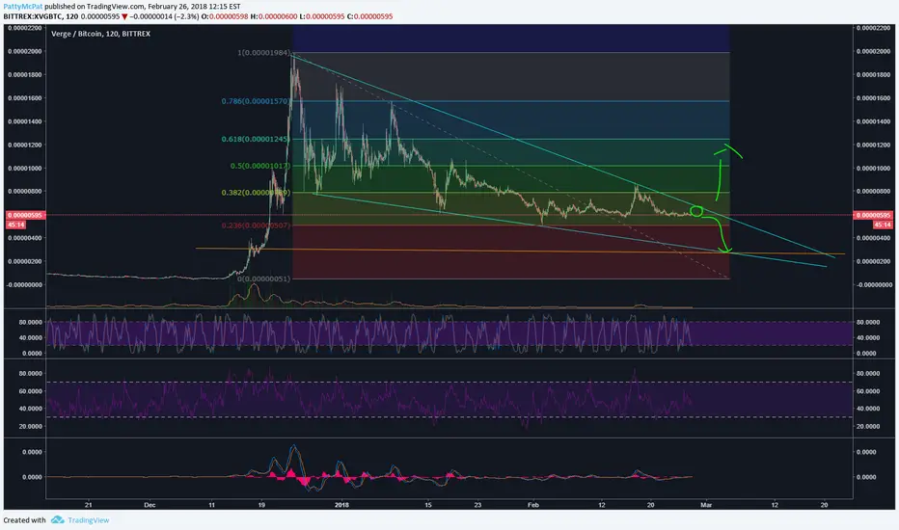Click the Fibonacci label '0.236(0.00000507)'
Image resolution: width=899 pixels, height=530 pixels.
[257, 225]
